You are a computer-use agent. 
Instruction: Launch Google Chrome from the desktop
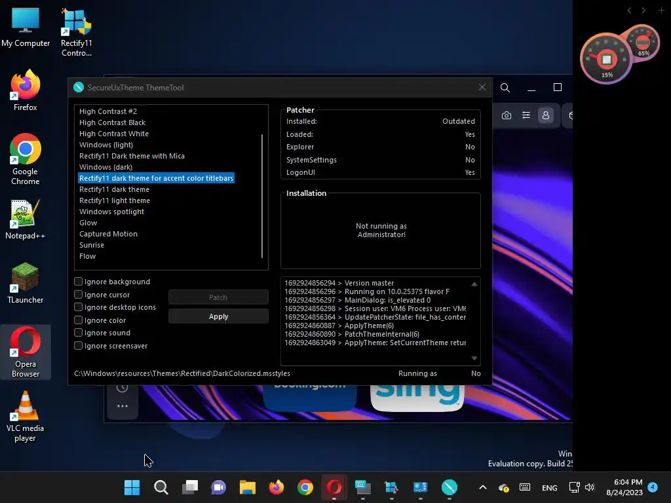26,158
